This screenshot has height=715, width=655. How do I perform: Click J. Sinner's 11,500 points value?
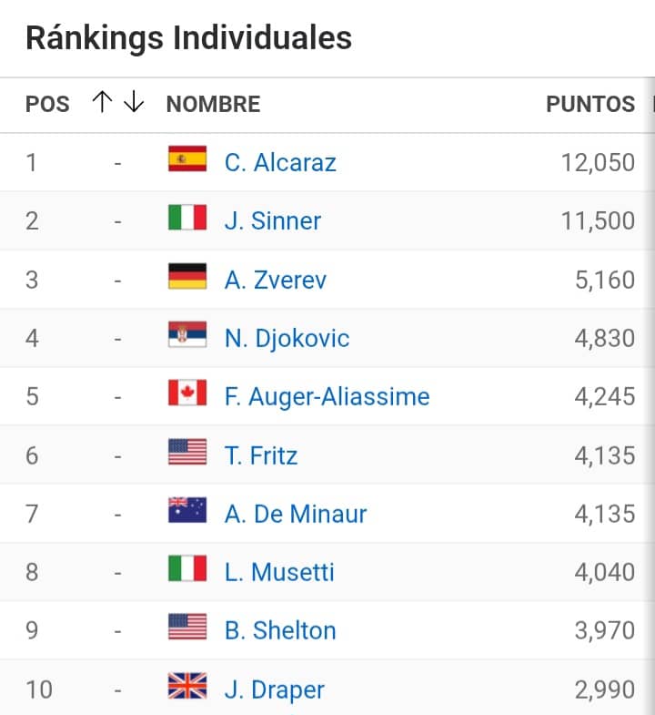coord(598,220)
